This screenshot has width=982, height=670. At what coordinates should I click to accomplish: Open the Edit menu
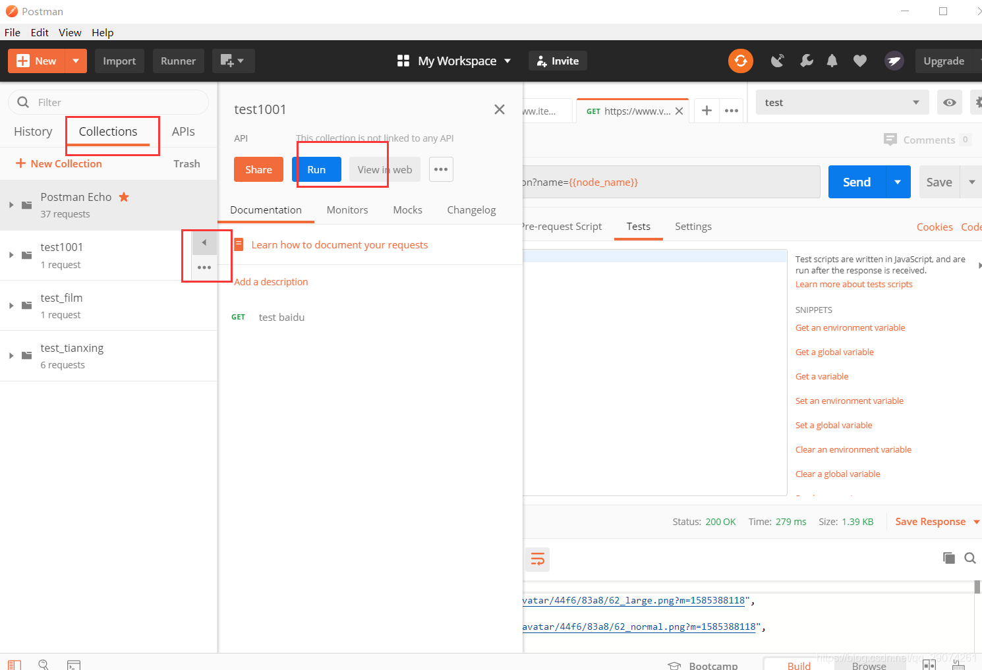click(x=40, y=32)
